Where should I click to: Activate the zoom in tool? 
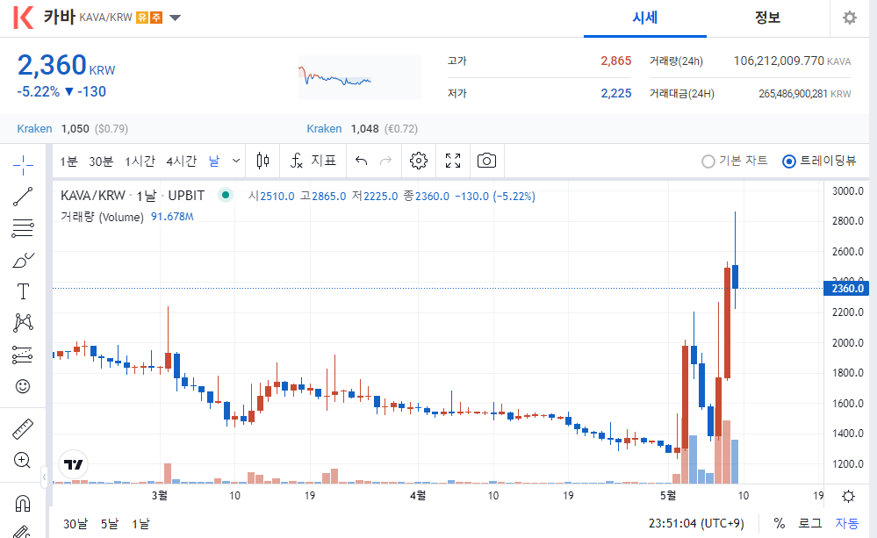pos(22,460)
